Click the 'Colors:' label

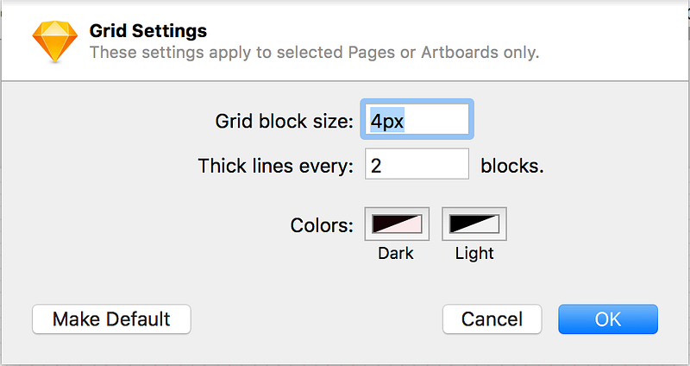coord(322,225)
